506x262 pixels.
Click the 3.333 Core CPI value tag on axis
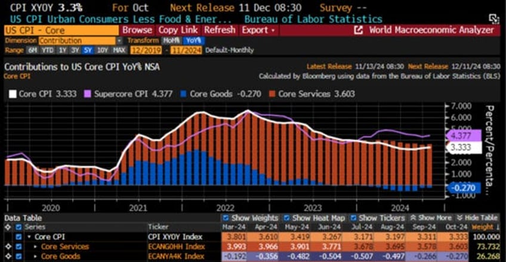tap(464, 148)
